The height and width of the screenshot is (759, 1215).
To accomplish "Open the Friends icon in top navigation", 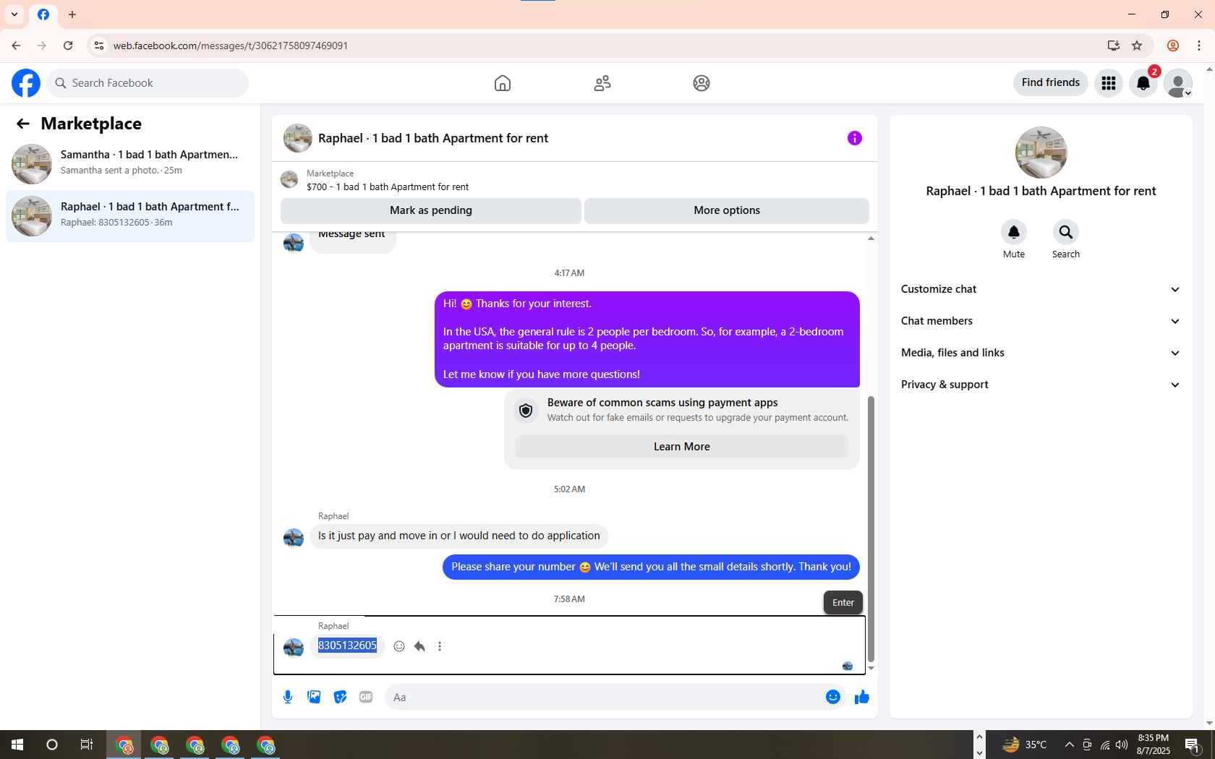I will click(x=602, y=83).
